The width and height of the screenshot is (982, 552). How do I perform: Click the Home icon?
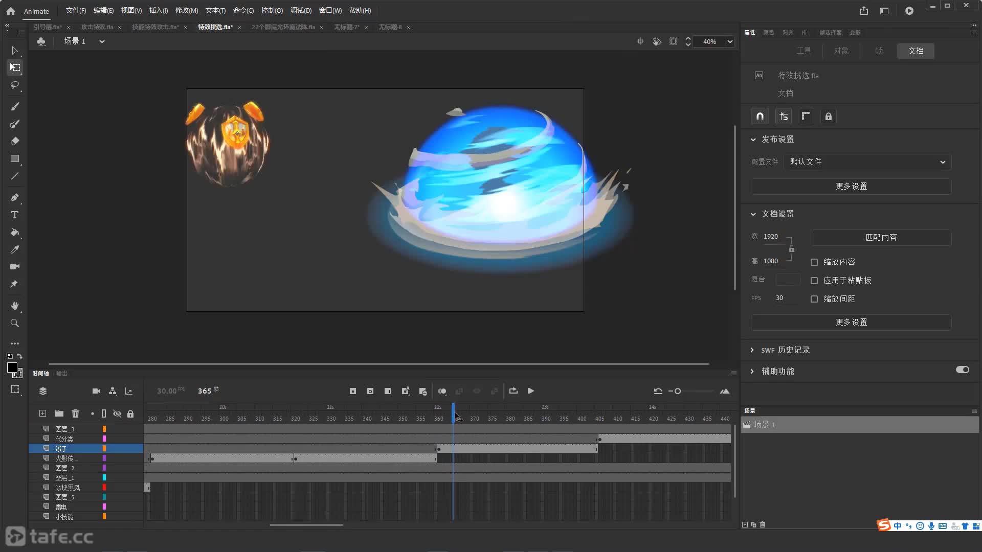(x=11, y=11)
